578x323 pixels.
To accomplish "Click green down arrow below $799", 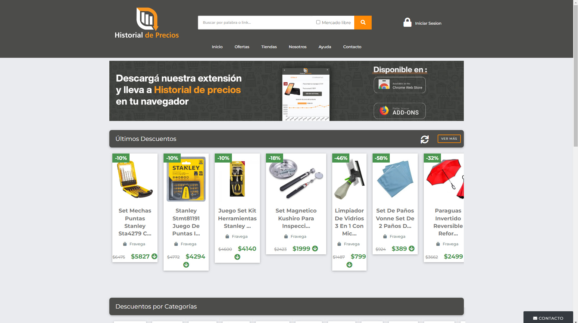I will (x=349, y=265).
